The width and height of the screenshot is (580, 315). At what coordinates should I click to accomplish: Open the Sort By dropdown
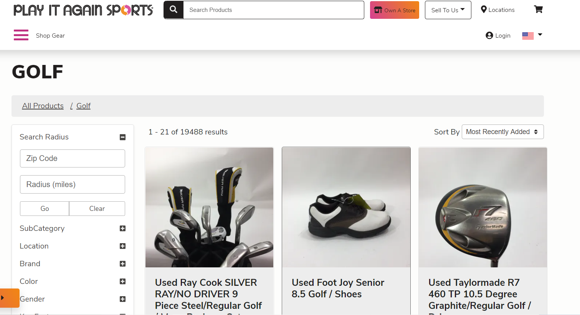[x=502, y=132]
